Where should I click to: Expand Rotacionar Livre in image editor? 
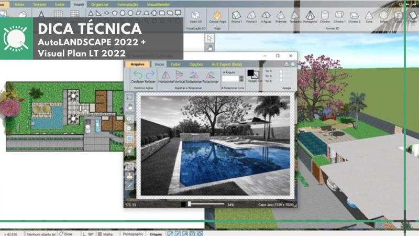[233, 88]
